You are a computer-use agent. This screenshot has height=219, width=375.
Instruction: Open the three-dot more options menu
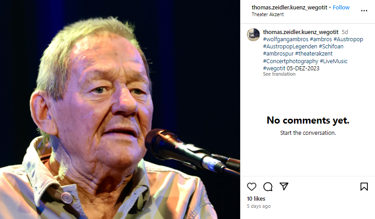pyautogui.click(x=364, y=10)
